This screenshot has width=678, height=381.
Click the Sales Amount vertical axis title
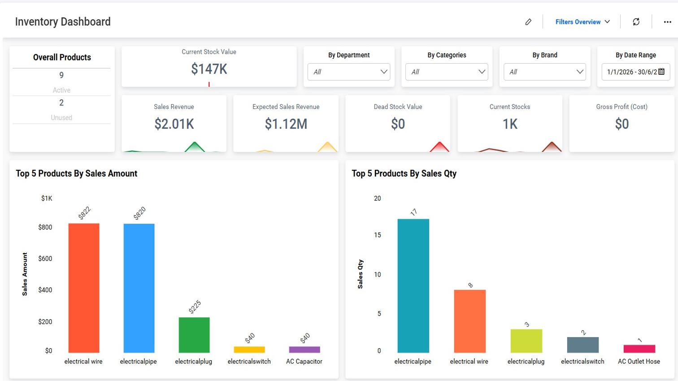[25, 274]
